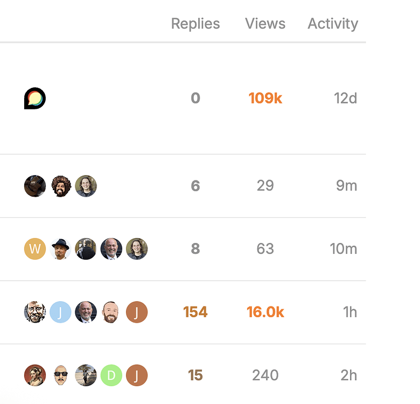Image resolution: width=420 pixels, height=404 pixels.
Task: Click the sunglasses cartoon face avatar
Action: pyautogui.click(x=60, y=375)
